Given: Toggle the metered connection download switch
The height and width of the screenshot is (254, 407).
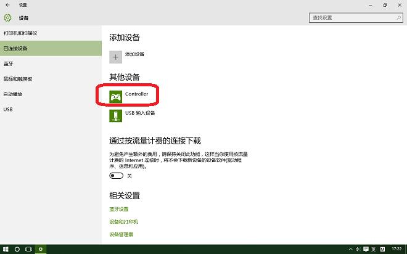Looking at the screenshot, I should pos(116,176).
